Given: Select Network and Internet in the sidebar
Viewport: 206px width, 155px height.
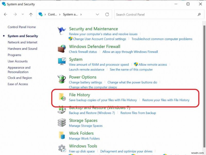Looking at the screenshot, I should pos(22,42).
